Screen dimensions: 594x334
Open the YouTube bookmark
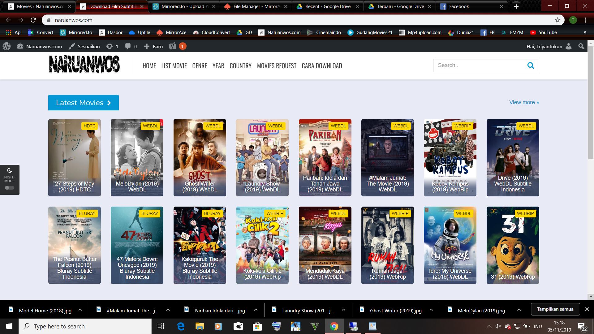(543, 32)
